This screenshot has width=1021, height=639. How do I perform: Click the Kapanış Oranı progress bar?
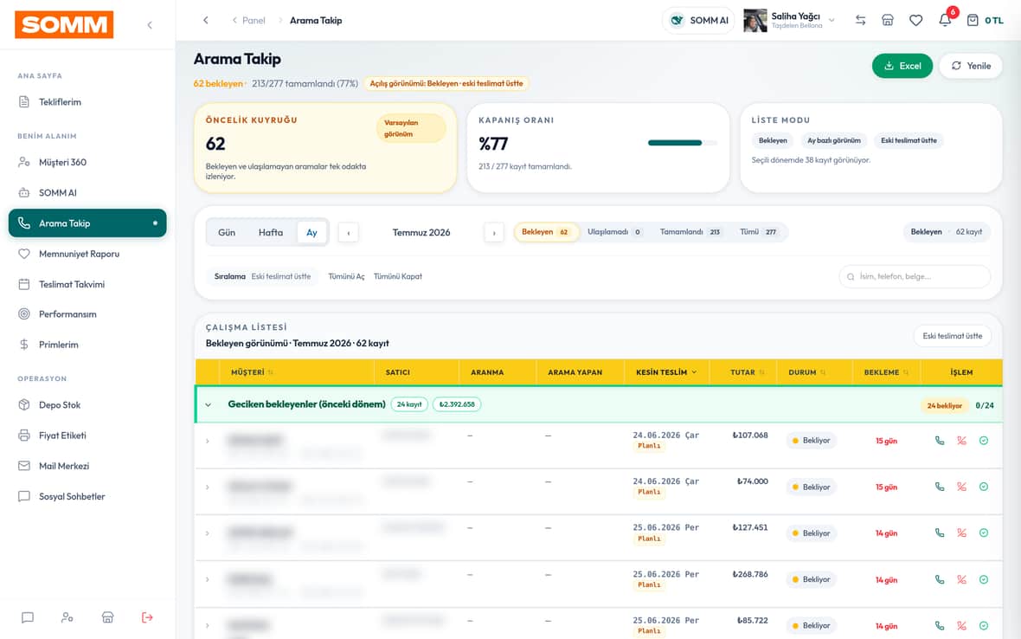(682, 143)
